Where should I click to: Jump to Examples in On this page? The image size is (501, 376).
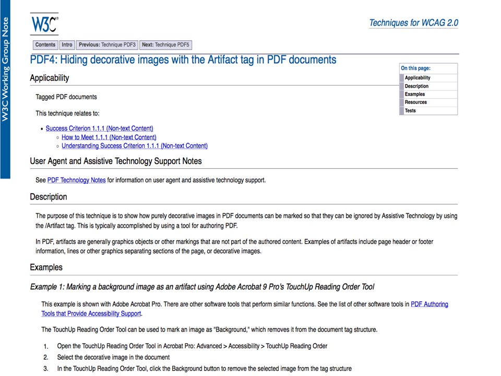[414, 94]
